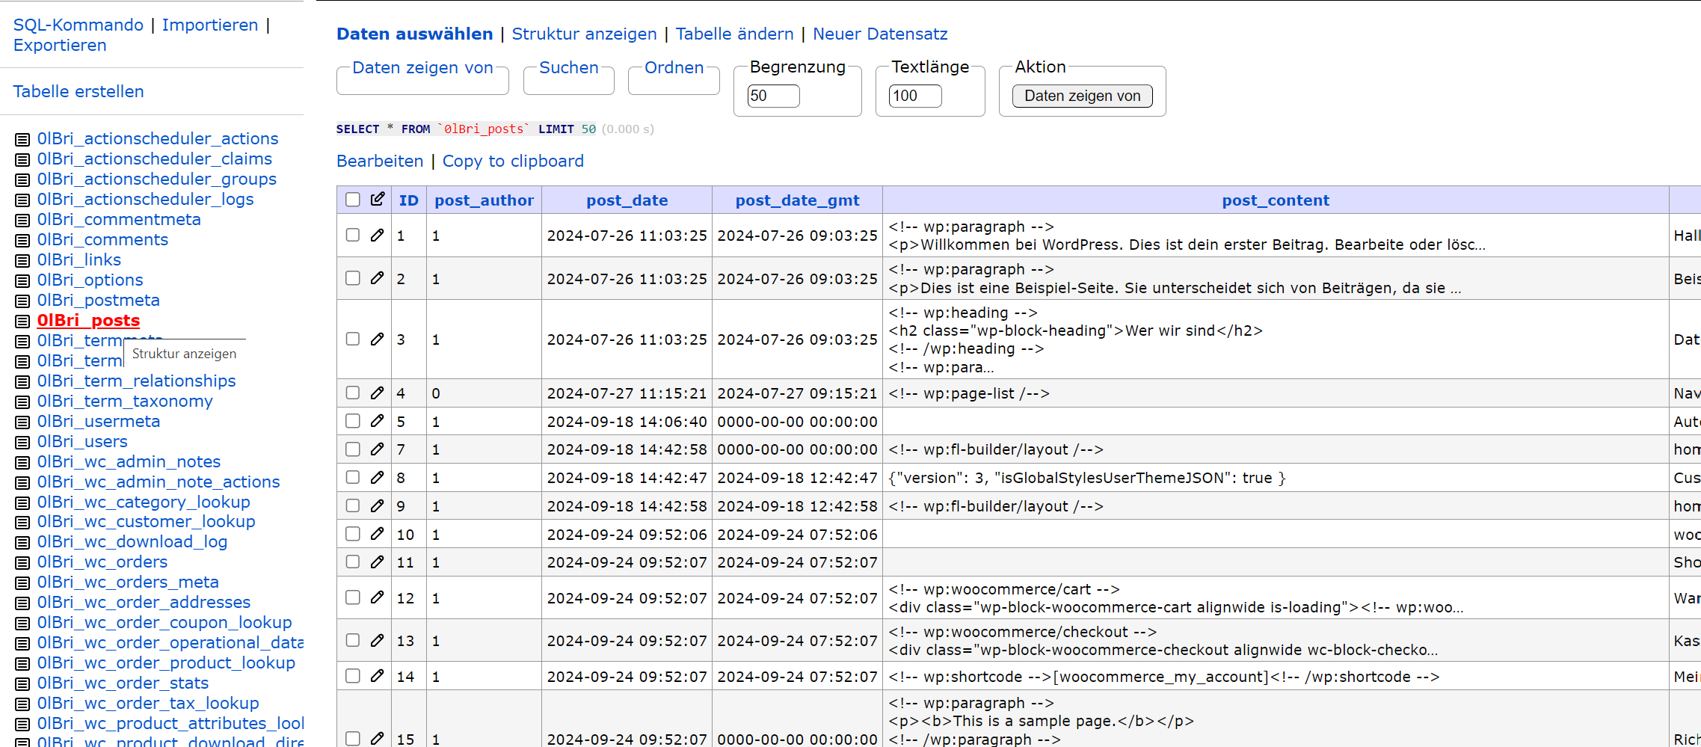Click the edit-all pencil icon in the header row

(x=378, y=199)
